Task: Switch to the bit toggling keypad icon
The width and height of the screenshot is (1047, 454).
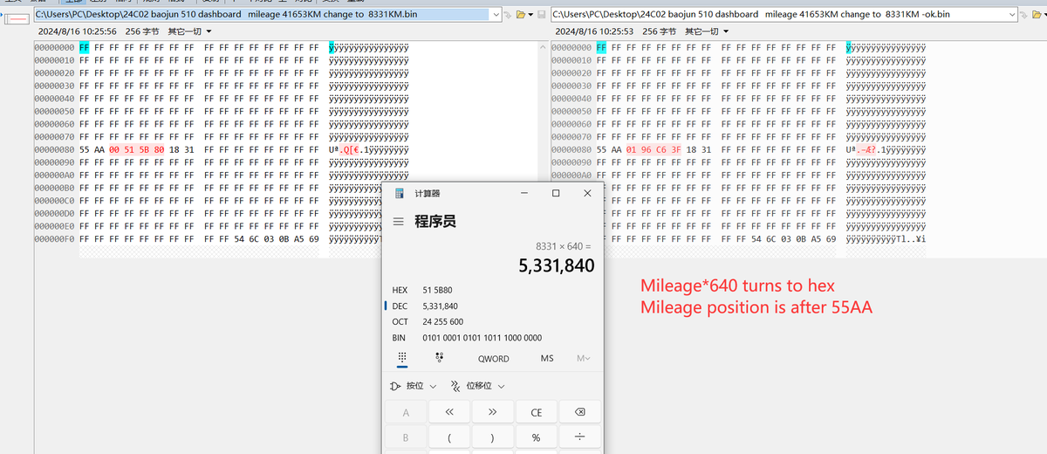Action: click(x=440, y=358)
